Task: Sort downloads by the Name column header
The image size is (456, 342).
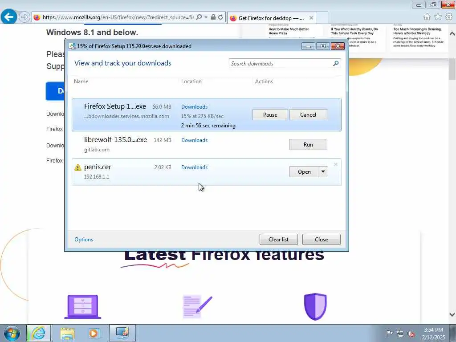Action: click(x=81, y=81)
